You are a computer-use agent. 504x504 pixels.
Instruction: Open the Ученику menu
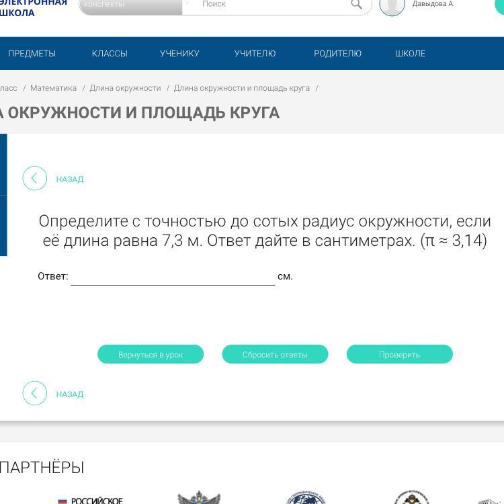tap(179, 54)
